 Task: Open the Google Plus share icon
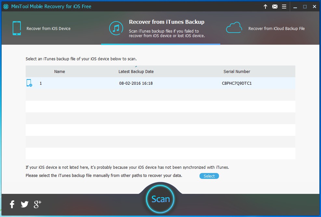coord(37,204)
